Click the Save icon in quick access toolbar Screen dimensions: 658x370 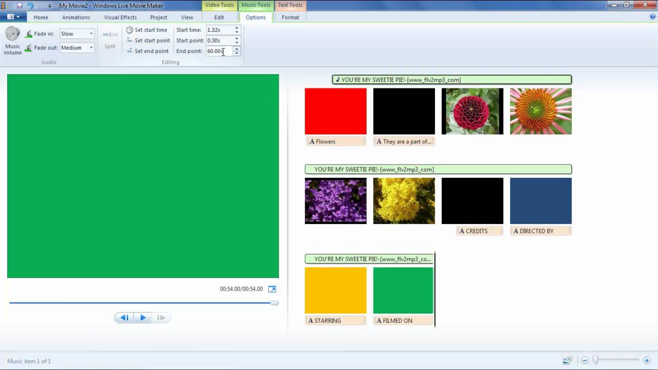20,6
